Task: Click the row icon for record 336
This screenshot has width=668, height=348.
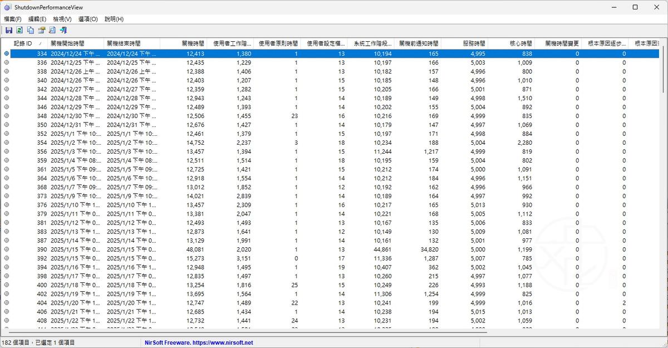Action: [x=6, y=62]
